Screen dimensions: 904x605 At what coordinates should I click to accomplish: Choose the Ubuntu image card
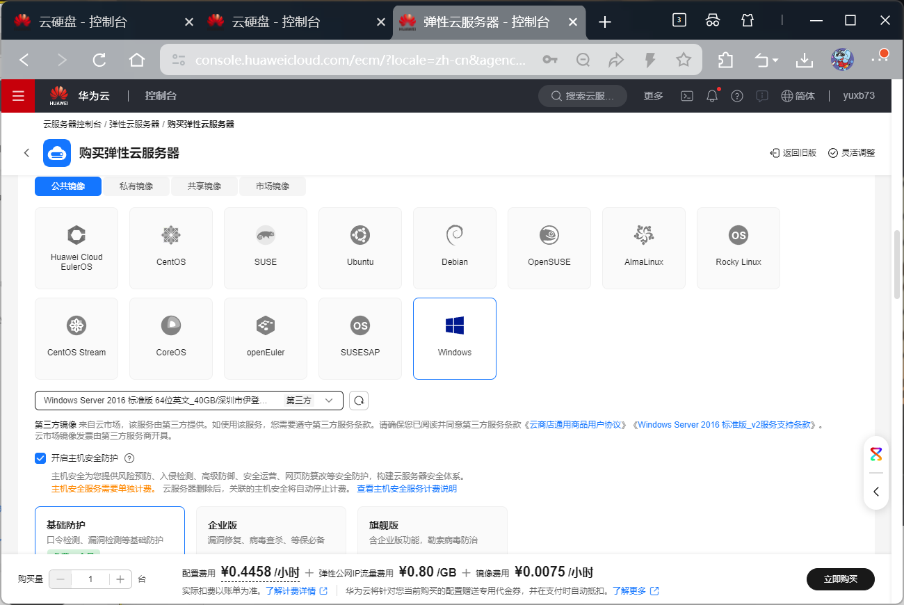[360, 248]
